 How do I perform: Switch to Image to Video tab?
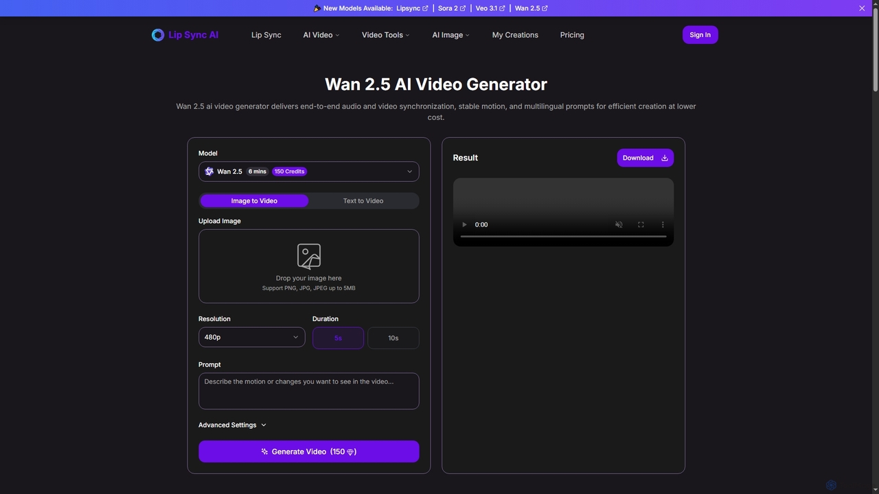tap(254, 201)
